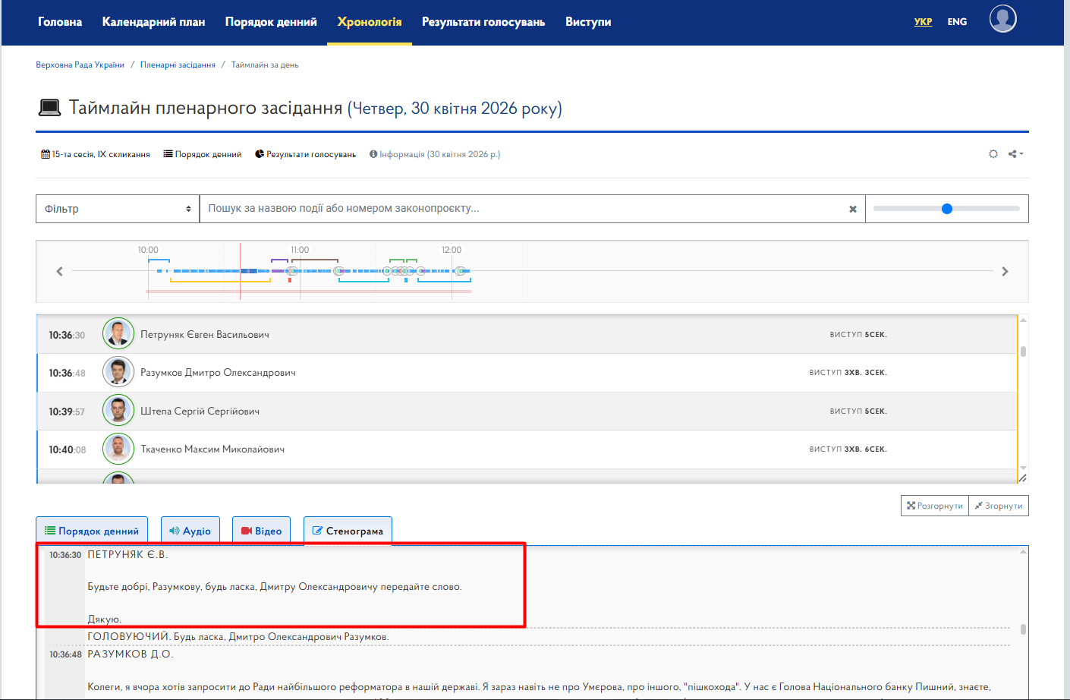Switch to Порядок денний tab
This screenshot has width=1070, height=700.
click(92, 531)
